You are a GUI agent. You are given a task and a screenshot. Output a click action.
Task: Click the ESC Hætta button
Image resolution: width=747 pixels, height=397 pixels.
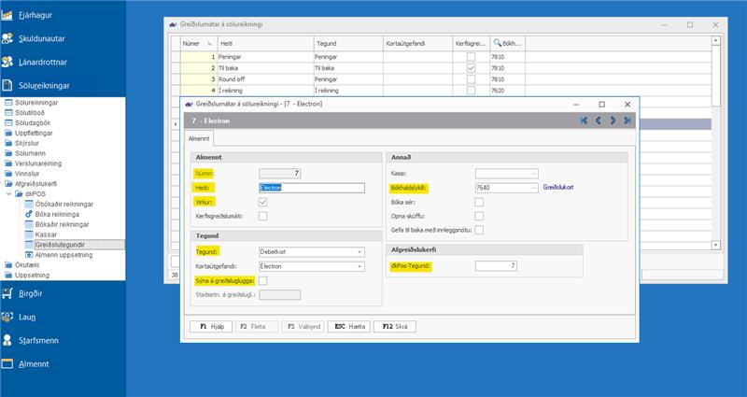click(x=348, y=327)
